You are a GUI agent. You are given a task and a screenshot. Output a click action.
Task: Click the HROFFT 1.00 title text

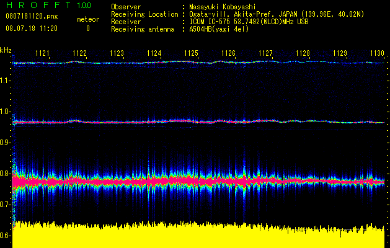[48, 5]
